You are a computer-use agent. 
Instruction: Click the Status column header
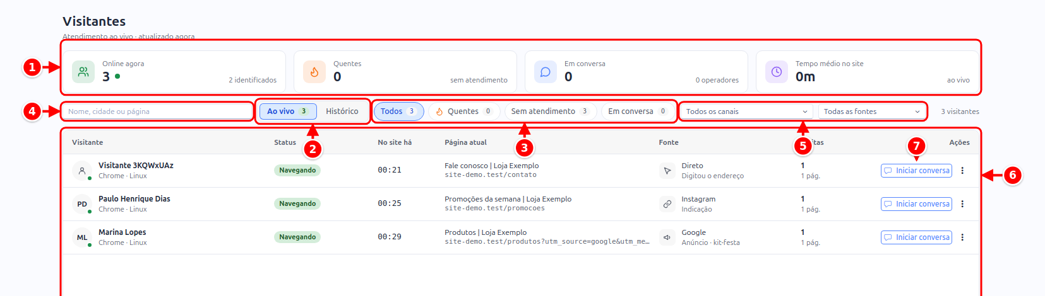pos(285,142)
